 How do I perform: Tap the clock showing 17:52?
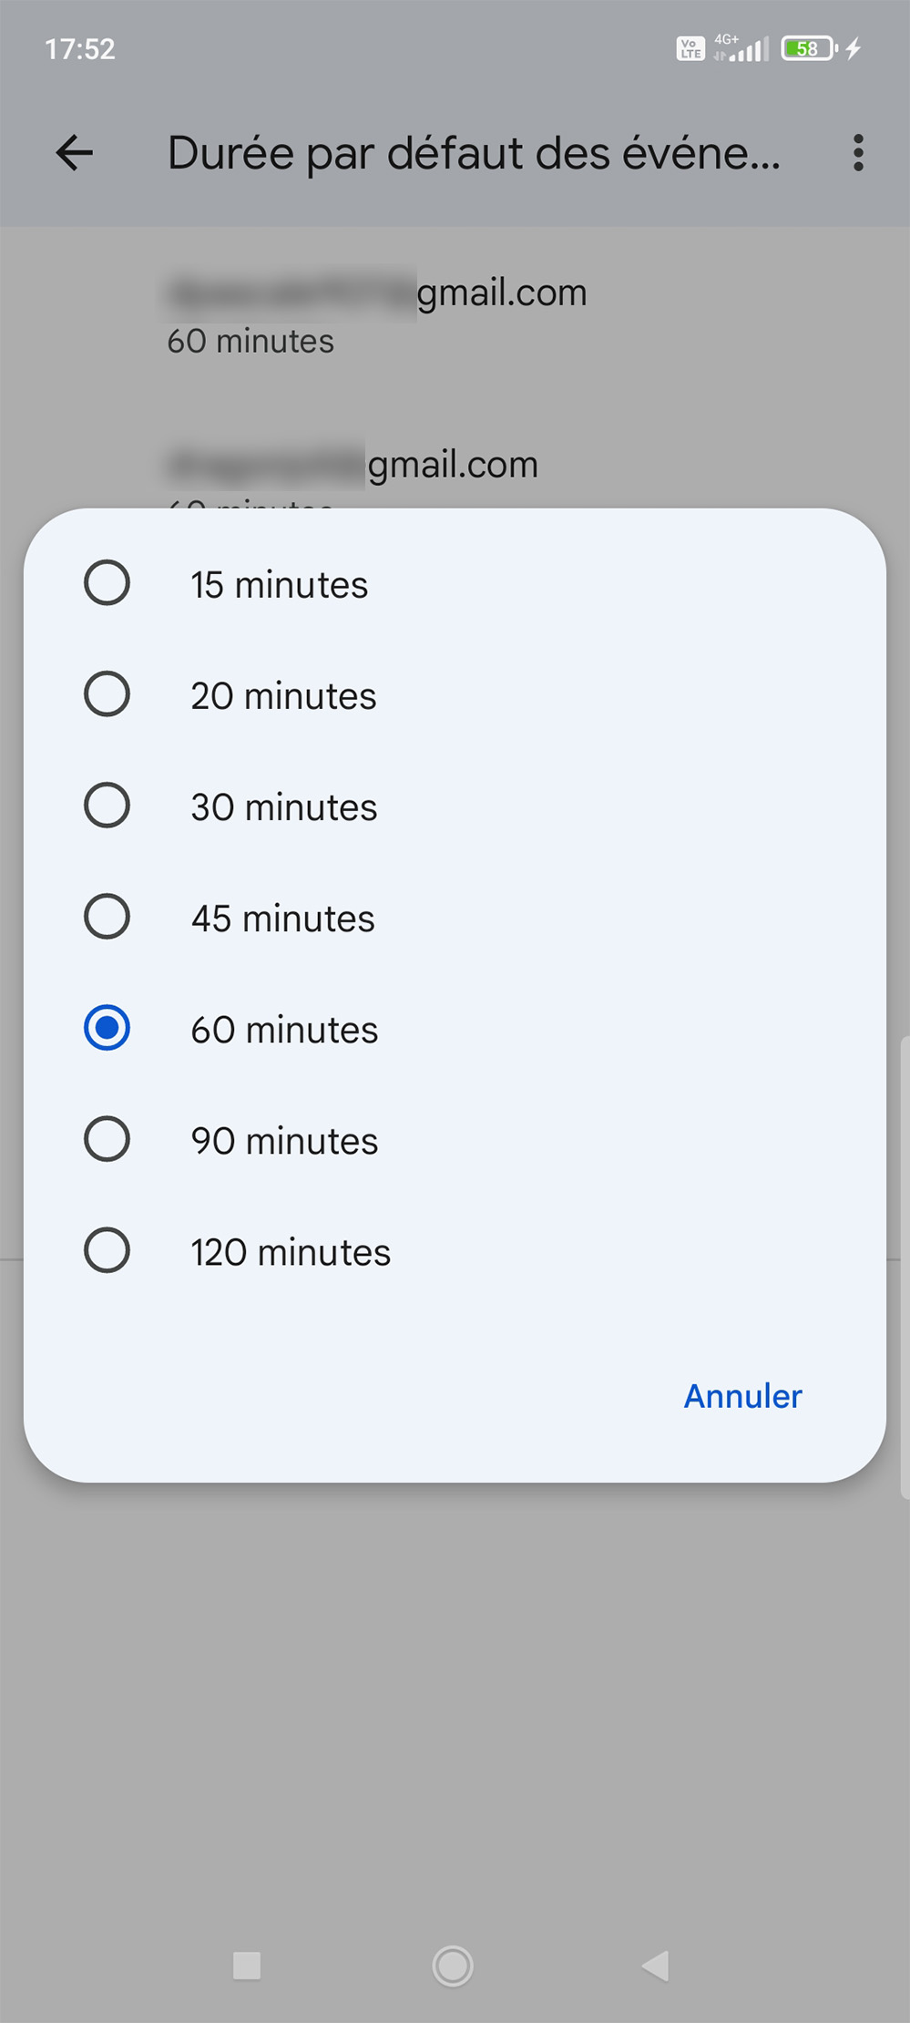(x=80, y=48)
